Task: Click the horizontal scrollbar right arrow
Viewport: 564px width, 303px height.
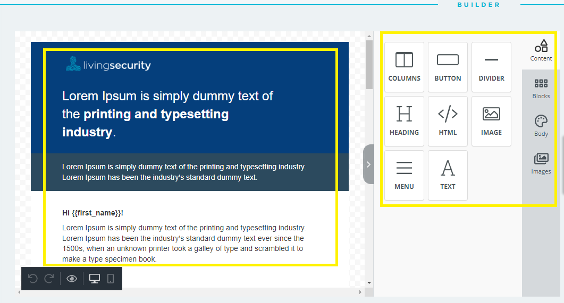Action: [x=360, y=292]
